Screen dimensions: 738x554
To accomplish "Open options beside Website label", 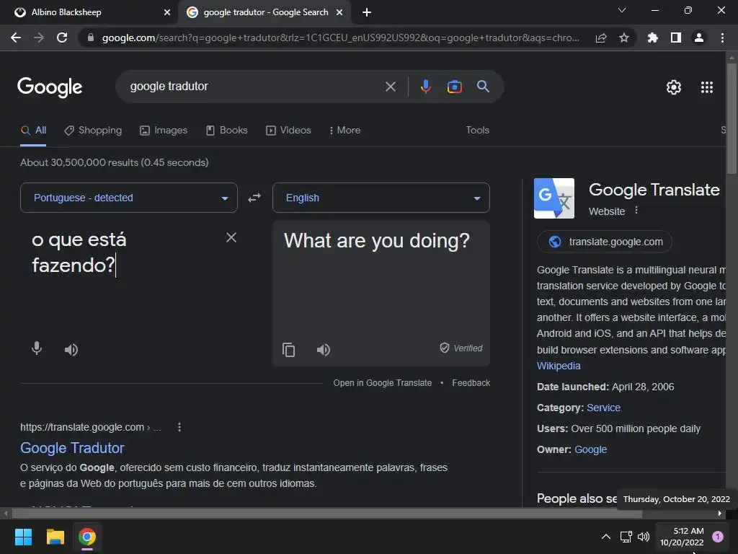I will coord(636,210).
